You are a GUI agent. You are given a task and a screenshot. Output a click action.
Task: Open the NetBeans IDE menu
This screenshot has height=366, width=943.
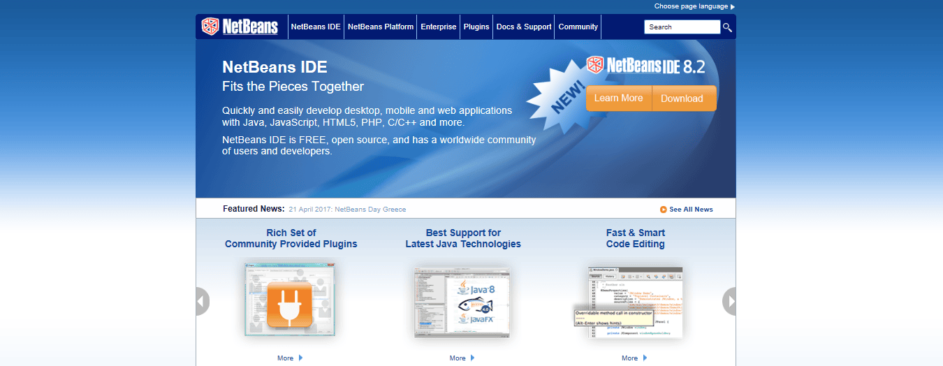[x=316, y=27]
